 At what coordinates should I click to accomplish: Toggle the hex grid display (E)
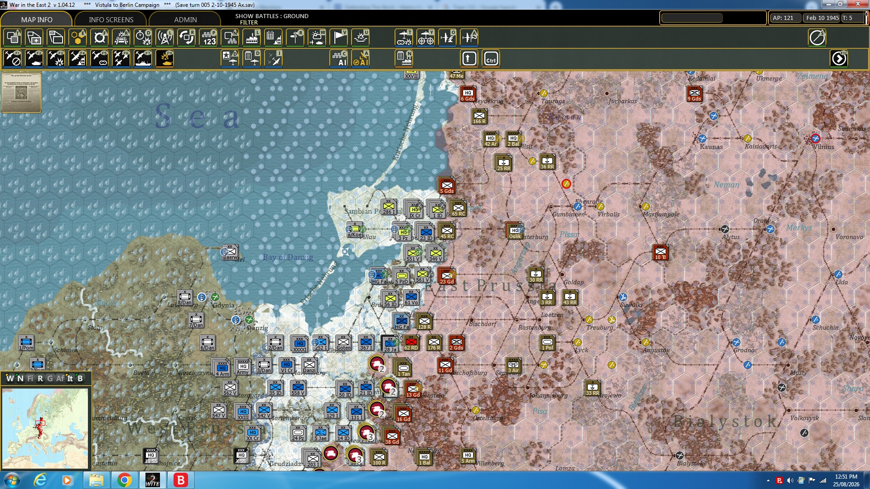(x=78, y=38)
